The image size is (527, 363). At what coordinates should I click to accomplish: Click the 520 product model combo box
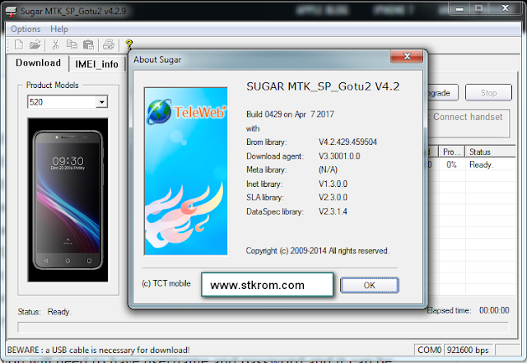tap(68, 102)
